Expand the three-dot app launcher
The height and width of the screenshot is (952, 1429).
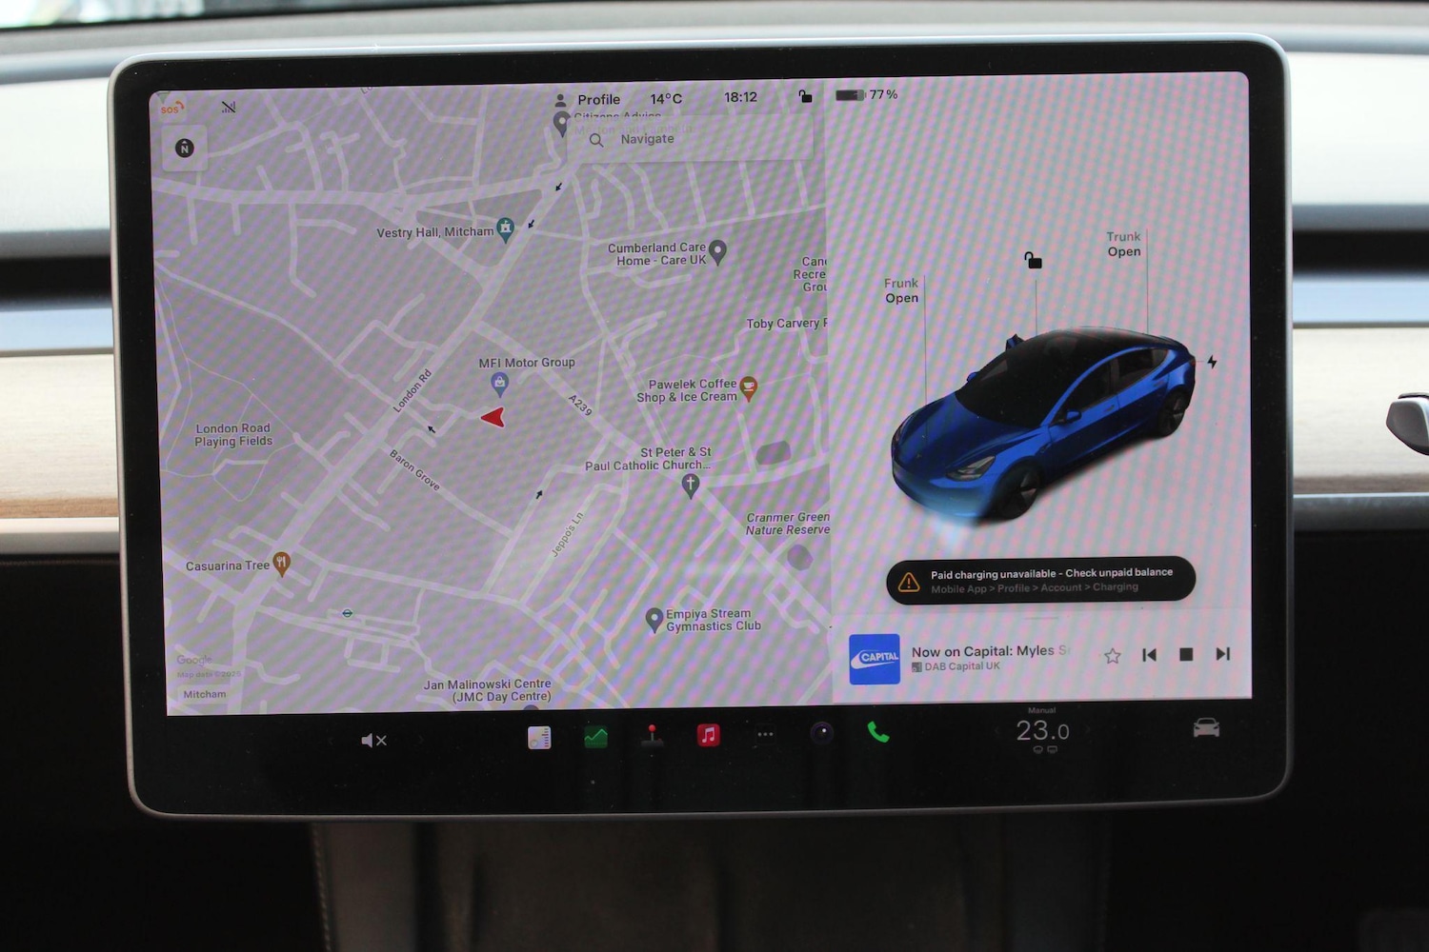(x=765, y=734)
